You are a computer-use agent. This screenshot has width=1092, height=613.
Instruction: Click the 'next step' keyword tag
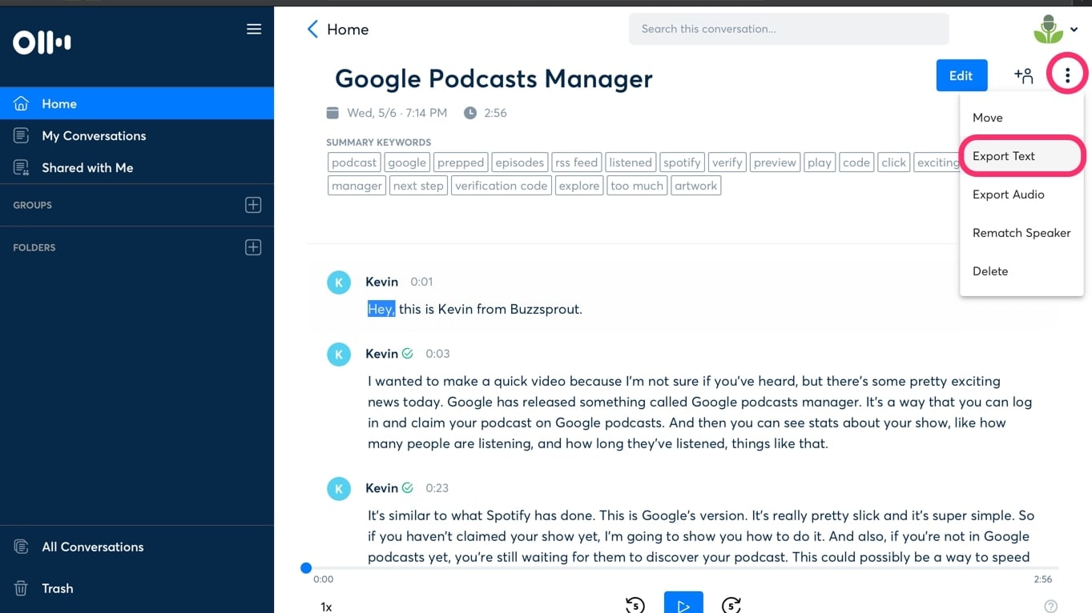coord(418,186)
